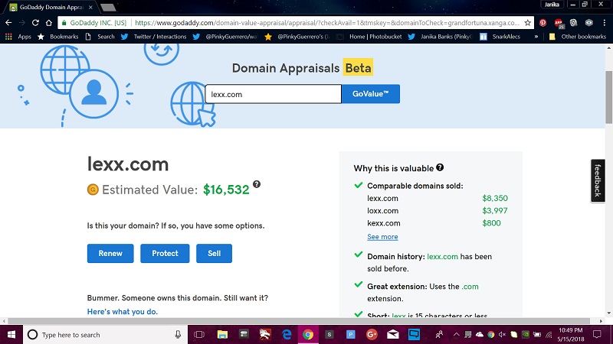Open the Home | Photobucket bookmark
613x344 pixels.
click(x=369, y=37)
